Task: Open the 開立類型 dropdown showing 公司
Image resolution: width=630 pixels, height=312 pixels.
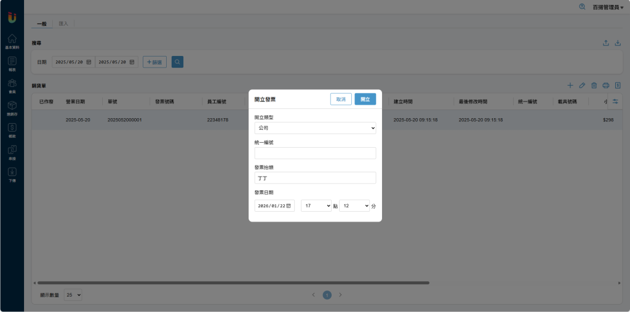Action: 315,128
